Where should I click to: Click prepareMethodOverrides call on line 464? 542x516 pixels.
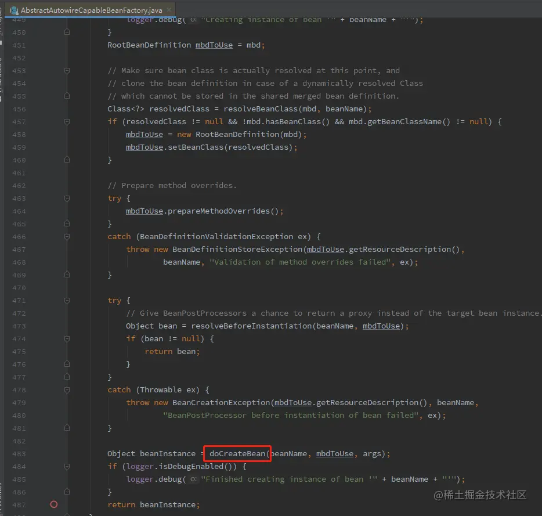pyautogui.click(x=218, y=211)
